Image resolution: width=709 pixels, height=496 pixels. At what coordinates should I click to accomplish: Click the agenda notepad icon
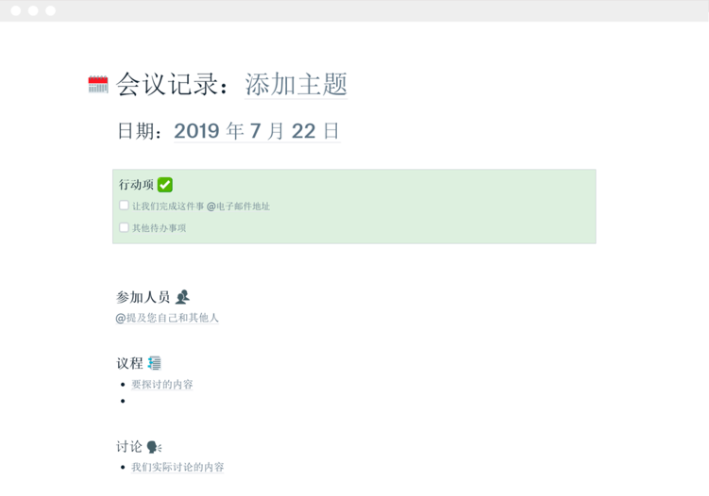coord(155,363)
